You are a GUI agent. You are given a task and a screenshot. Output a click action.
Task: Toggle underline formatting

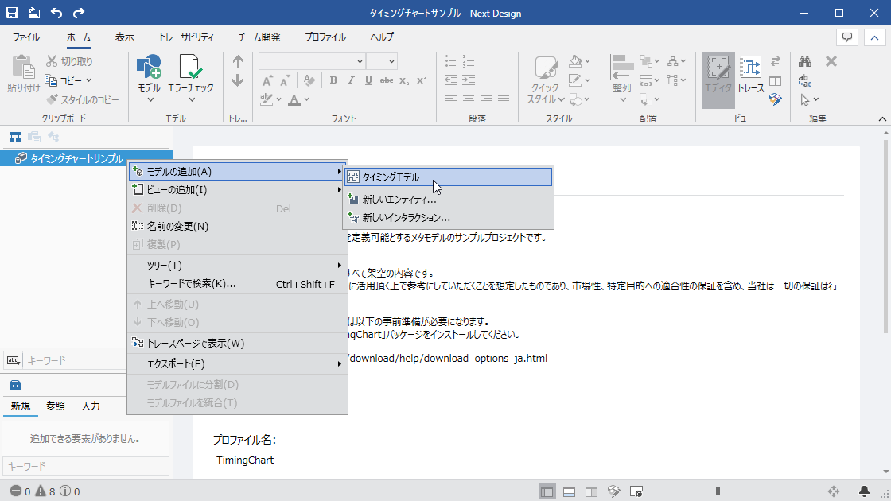pyautogui.click(x=369, y=80)
